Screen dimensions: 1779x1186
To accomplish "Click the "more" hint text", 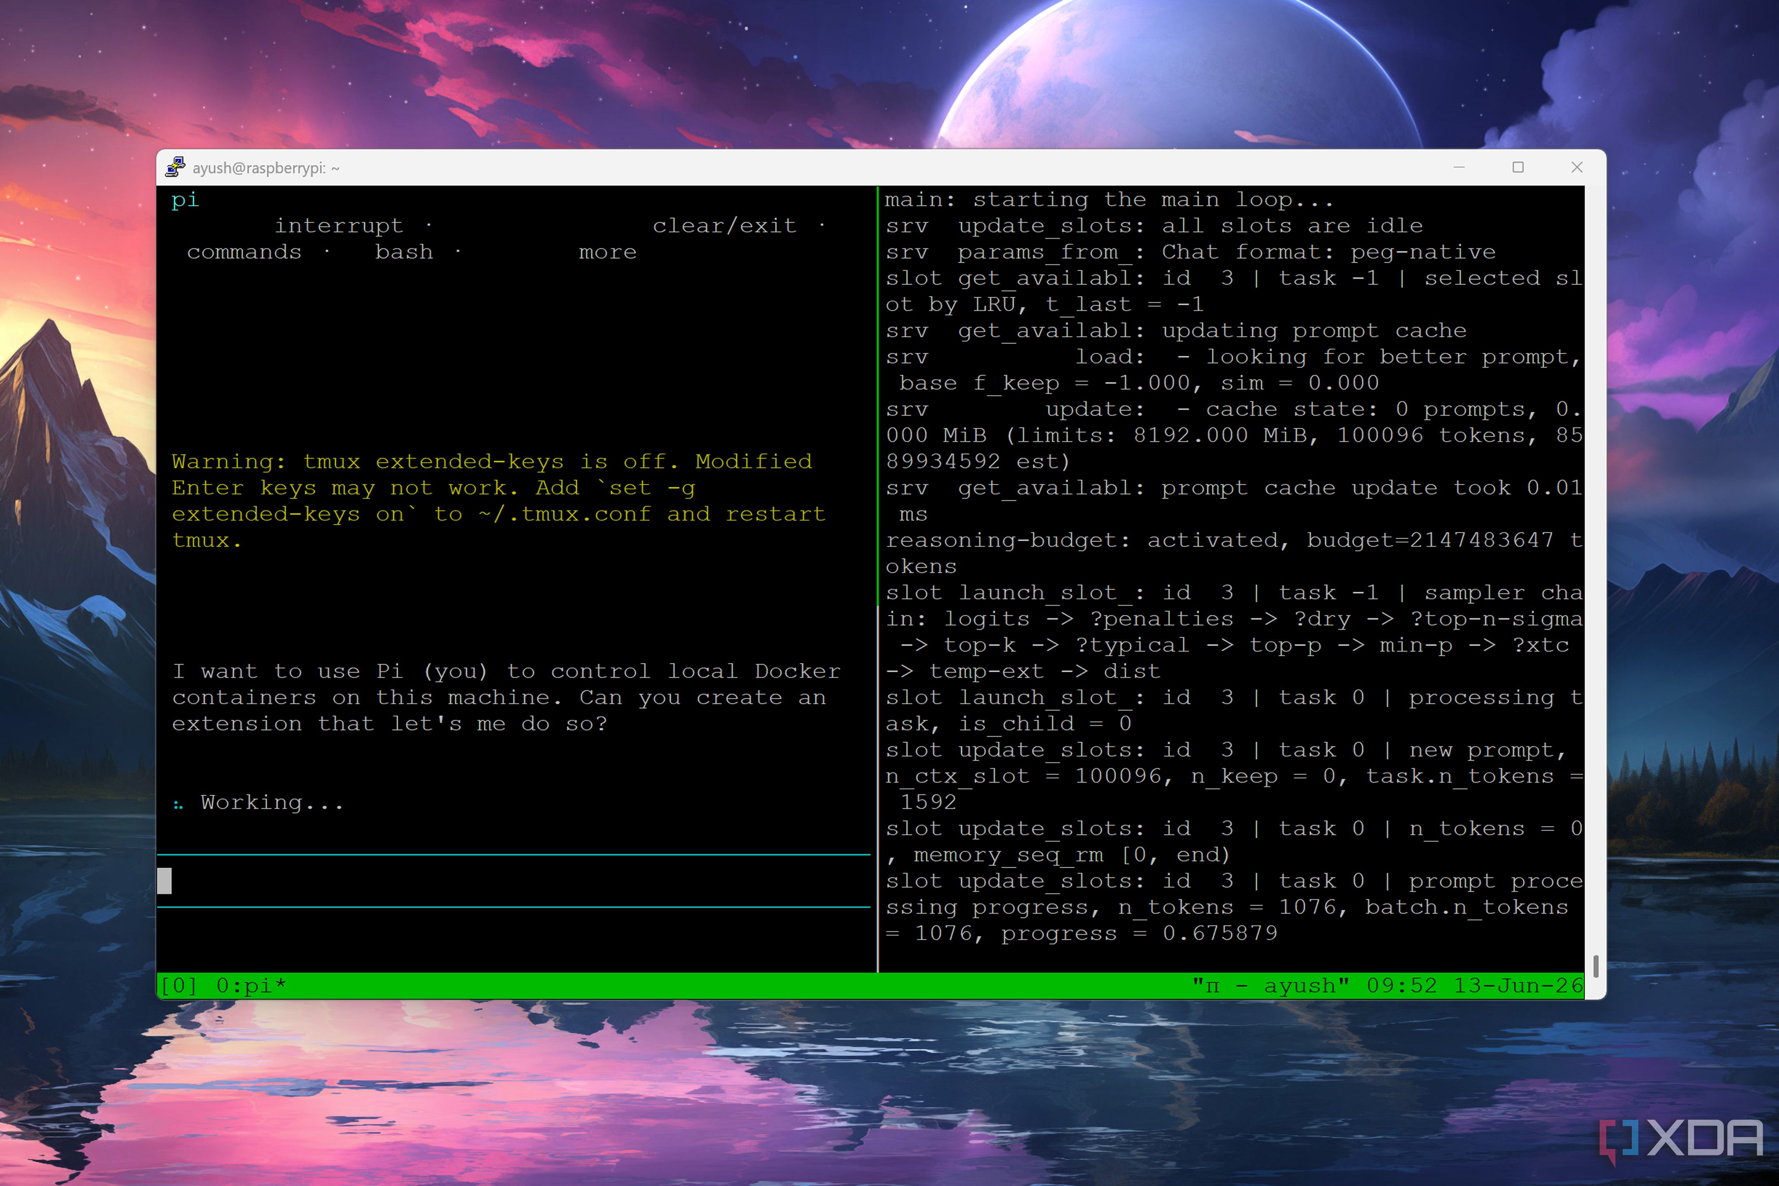I will pos(608,252).
